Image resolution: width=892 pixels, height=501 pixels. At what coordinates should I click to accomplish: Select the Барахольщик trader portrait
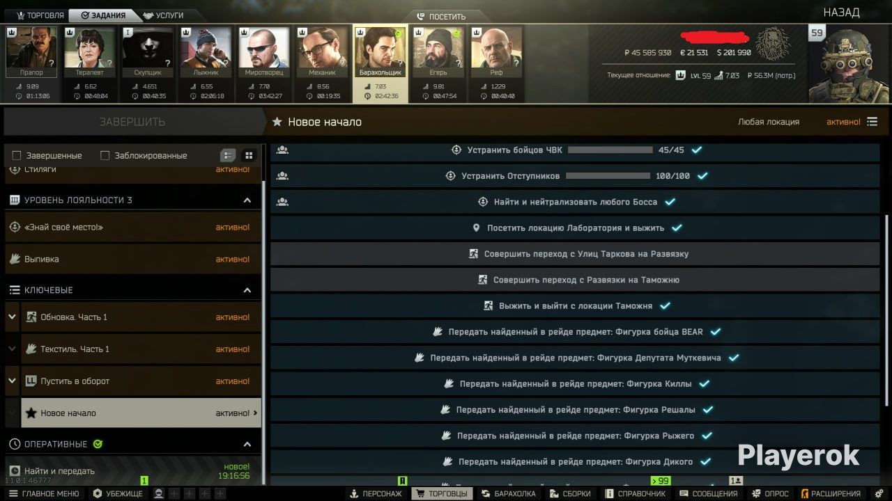pos(380,52)
